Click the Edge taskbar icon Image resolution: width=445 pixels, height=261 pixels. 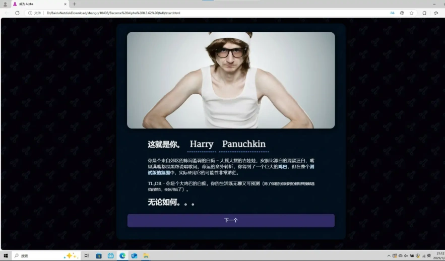pyautogui.click(x=122, y=256)
